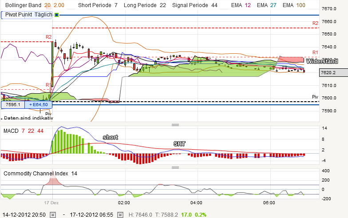The width and height of the screenshot is (348, 218).
Task: Grab the divider handle above CCI pane
Action: point(175,168)
